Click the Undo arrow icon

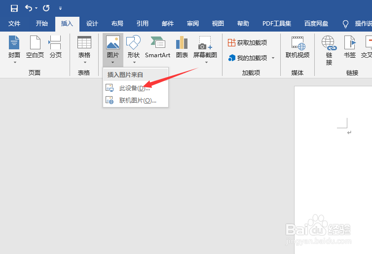coord(29,8)
